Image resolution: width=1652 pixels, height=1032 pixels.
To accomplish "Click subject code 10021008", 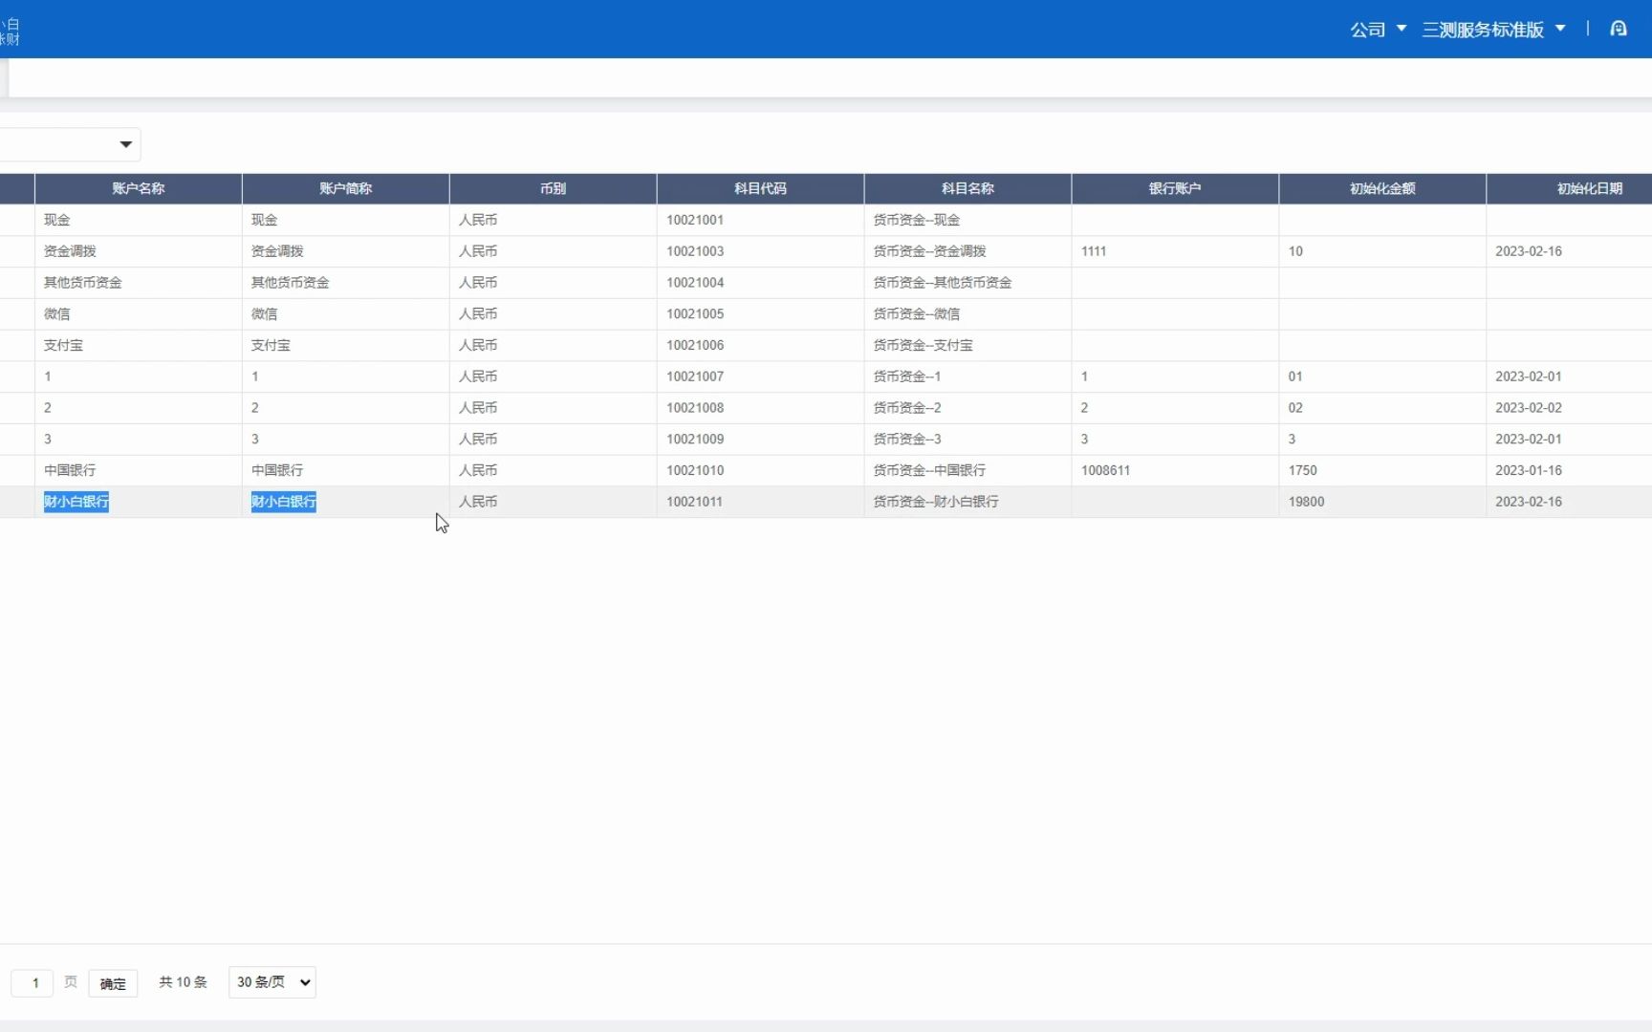I will [x=695, y=408].
